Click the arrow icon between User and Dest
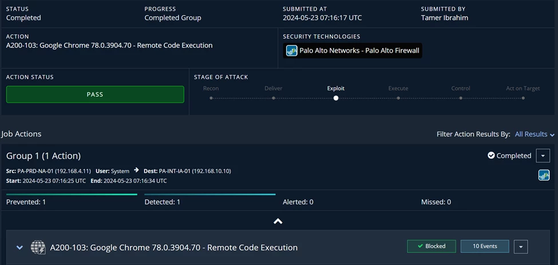This screenshot has height=265, width=558. coord(136,171)
